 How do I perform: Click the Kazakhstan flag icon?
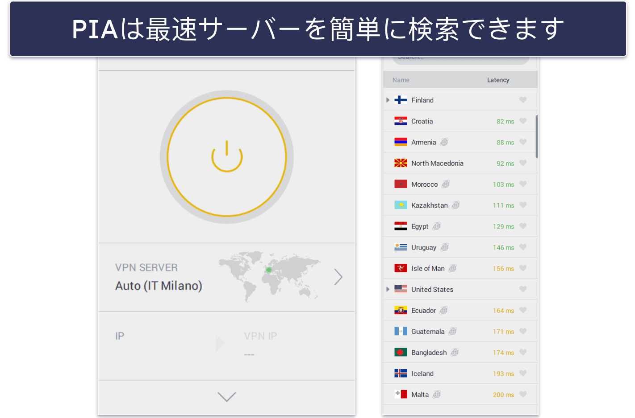coord(401,205)
